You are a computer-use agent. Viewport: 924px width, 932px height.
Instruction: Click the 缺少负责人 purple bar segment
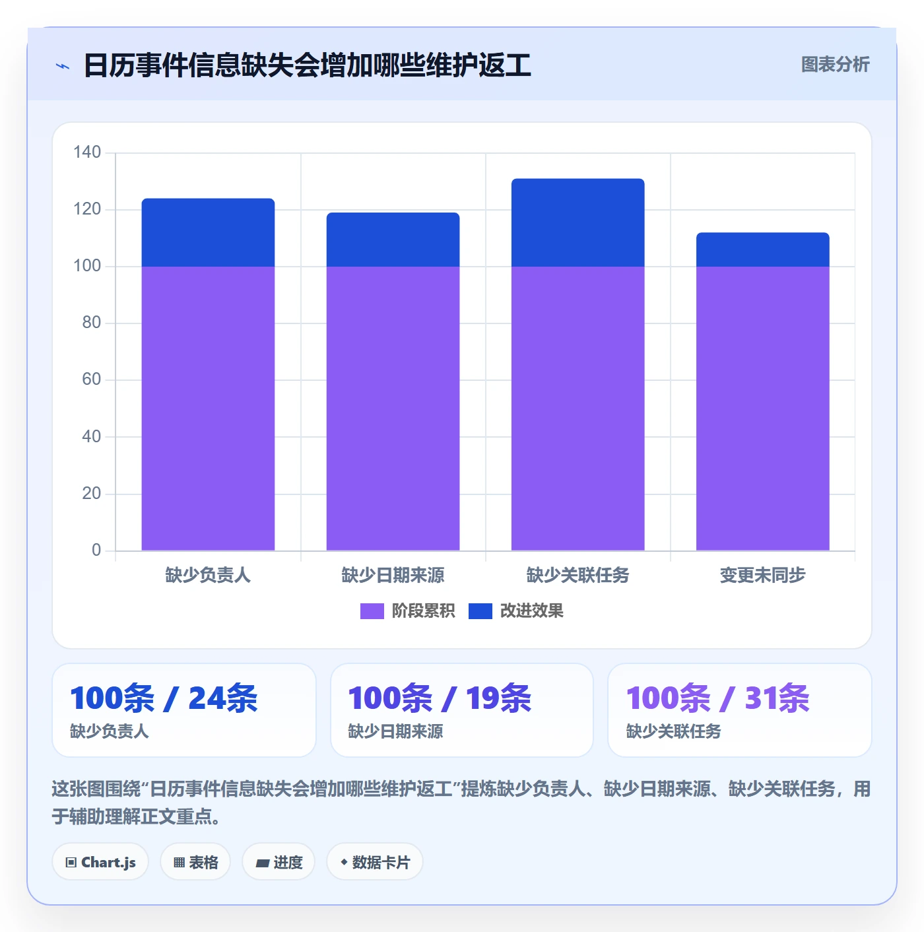click(x=208, y=409)
